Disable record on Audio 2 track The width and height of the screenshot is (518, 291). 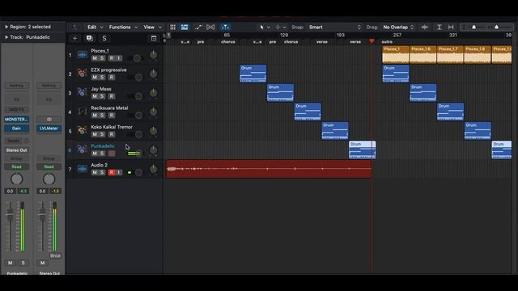point(112,172)
